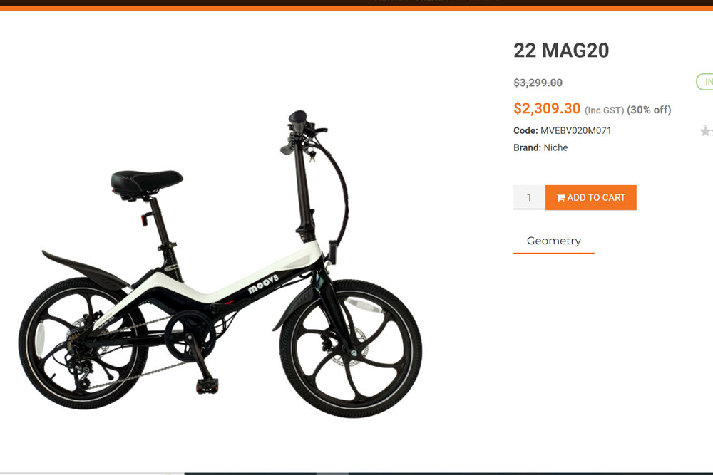The image size is (713, 475).
Task: Click the moov8 logo on the bike frame
Action: pos(263,284)
